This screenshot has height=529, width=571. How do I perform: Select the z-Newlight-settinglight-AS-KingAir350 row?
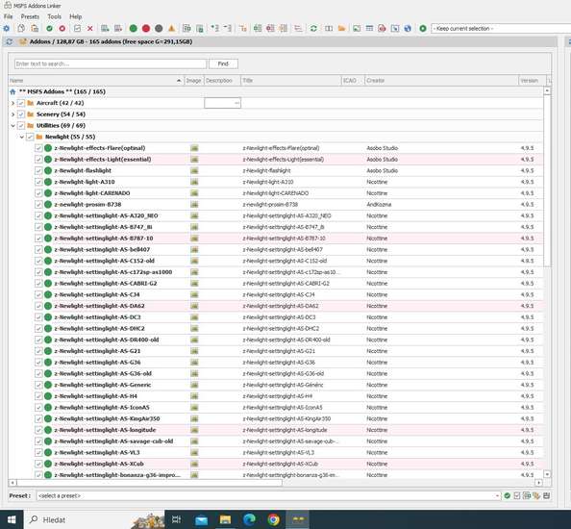click(x=276, y=418)
